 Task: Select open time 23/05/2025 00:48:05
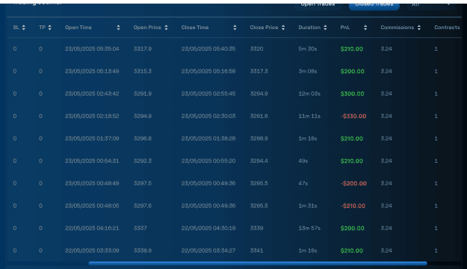point(92,205)
